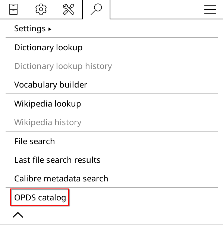Open the gear settings tab

(41, 9)
